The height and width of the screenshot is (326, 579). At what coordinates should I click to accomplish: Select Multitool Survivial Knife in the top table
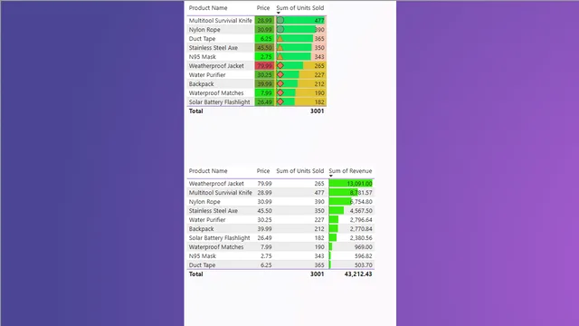(221, 20)
